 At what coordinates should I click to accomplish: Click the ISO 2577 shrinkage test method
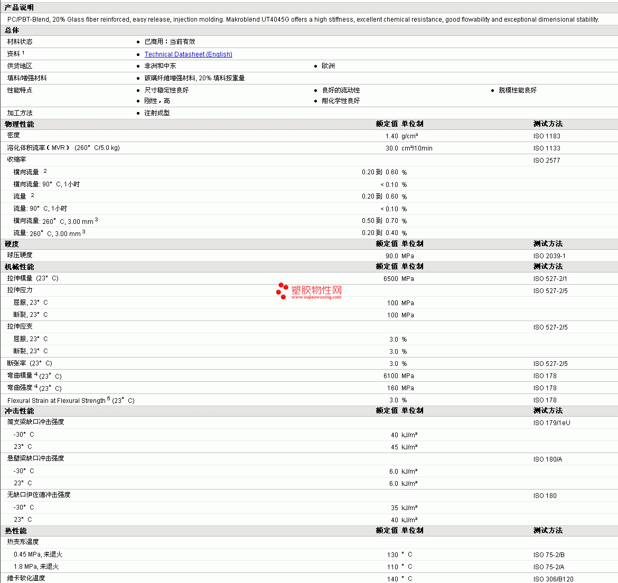pyautogui.click(x=547, y=161)
